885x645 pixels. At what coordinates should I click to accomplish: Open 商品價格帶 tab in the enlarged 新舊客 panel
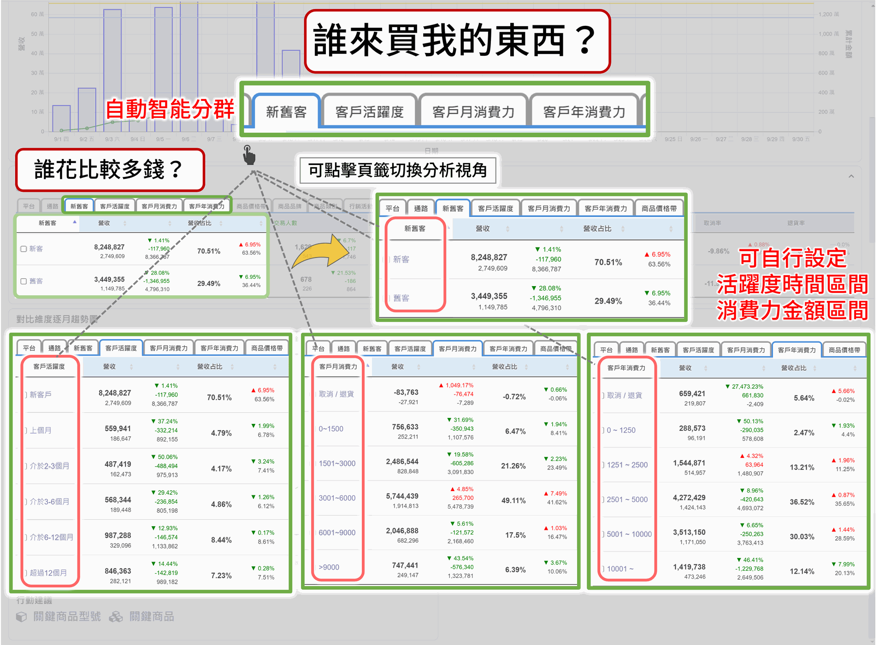(x=659, y=208)
